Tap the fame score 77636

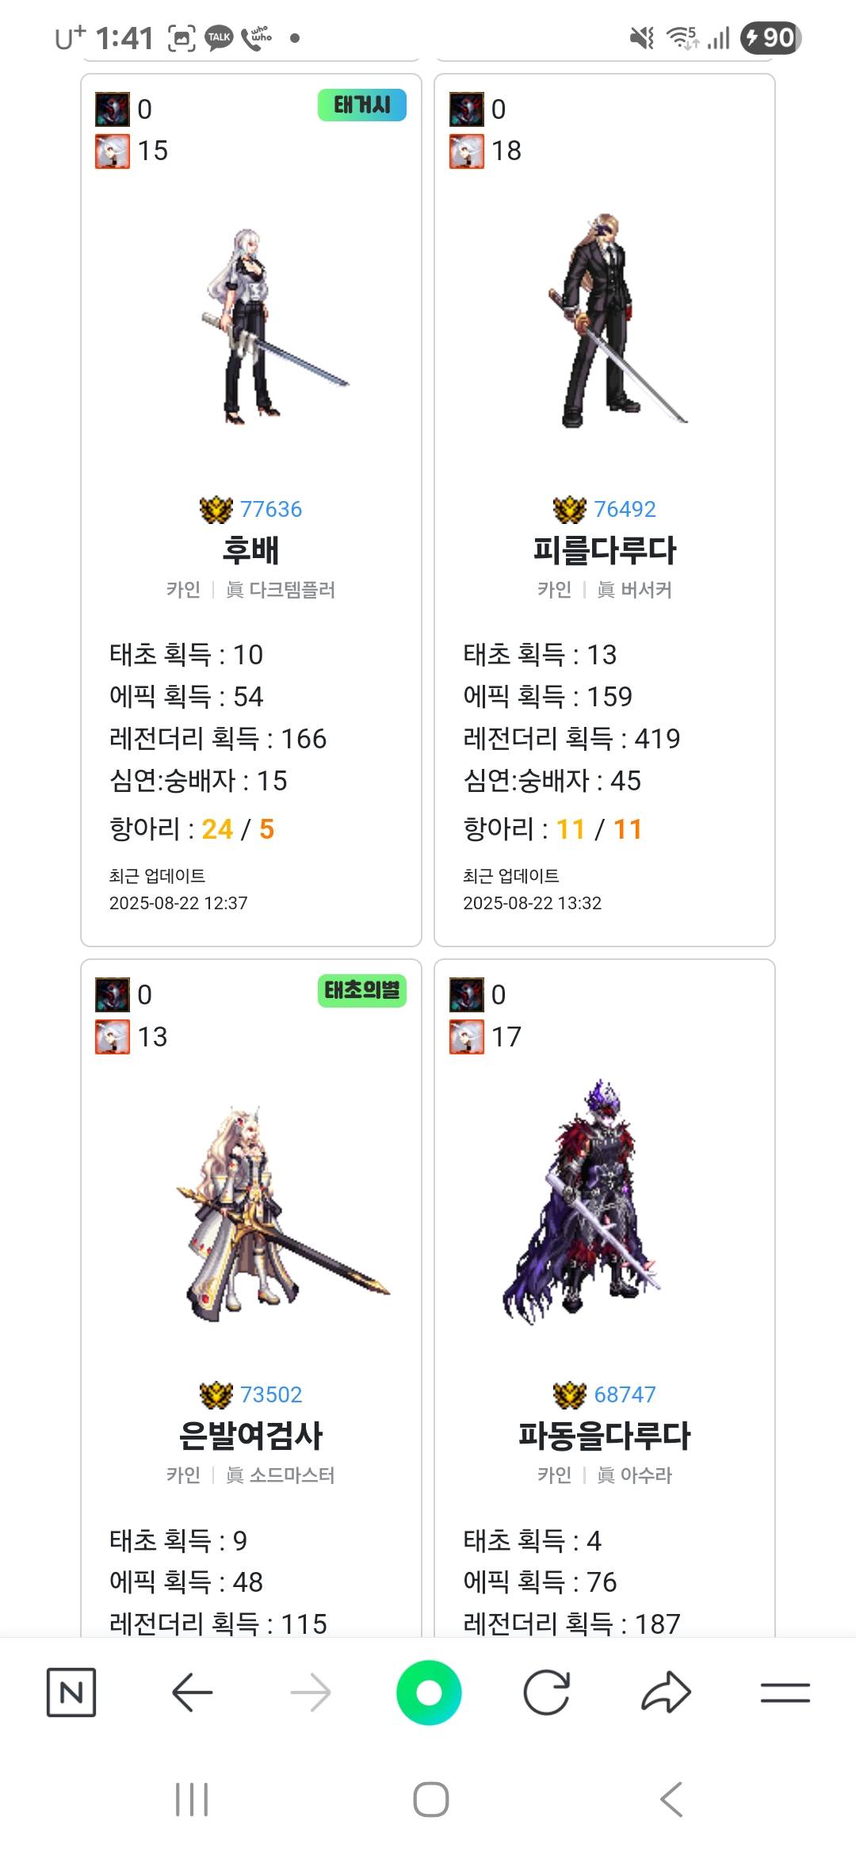270,509
